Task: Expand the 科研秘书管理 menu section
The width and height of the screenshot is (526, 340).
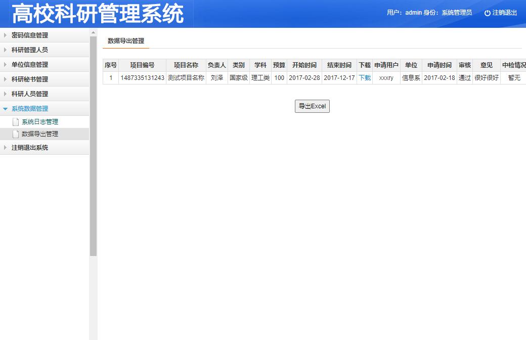Action: [x=31, y=79]
